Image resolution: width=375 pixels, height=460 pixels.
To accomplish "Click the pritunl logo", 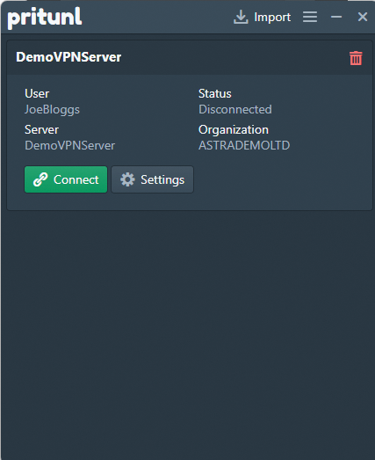I will [45, 18].
